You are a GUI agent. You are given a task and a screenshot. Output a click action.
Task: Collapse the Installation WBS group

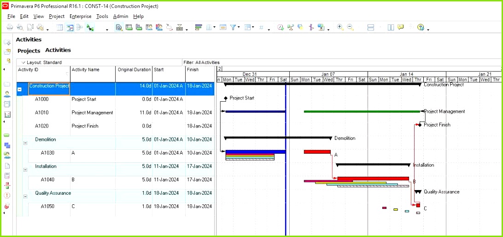(x=25, y=170)
